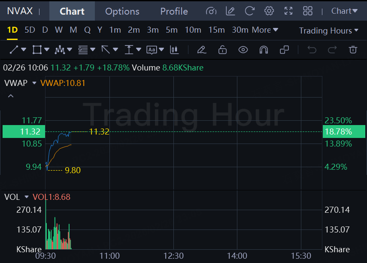This screenshot has height=263, width=367.
Task: Select the text annotation tool
Action: (152, 50)
